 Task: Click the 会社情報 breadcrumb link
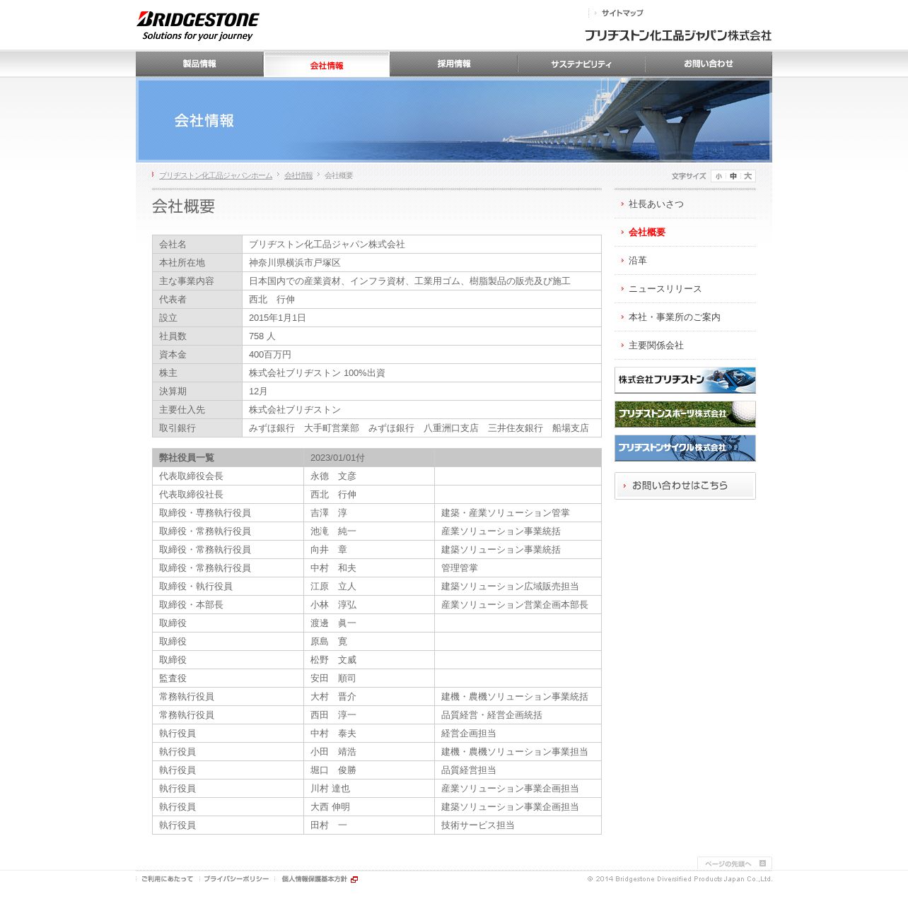pyautogui.click(x=298, y=175)
